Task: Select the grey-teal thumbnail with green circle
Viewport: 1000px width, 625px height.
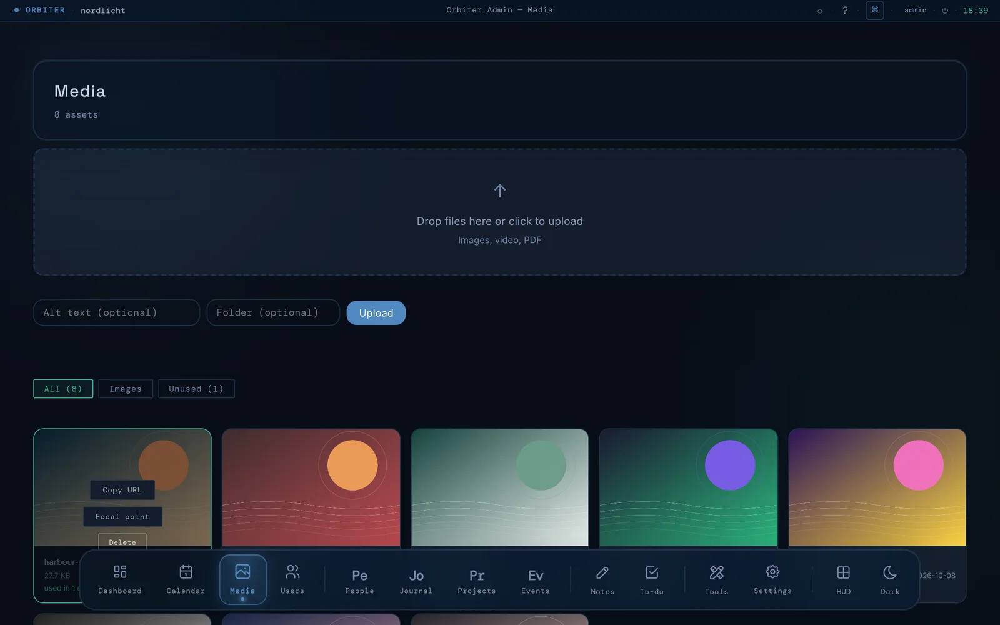Action: pos(500,487)
